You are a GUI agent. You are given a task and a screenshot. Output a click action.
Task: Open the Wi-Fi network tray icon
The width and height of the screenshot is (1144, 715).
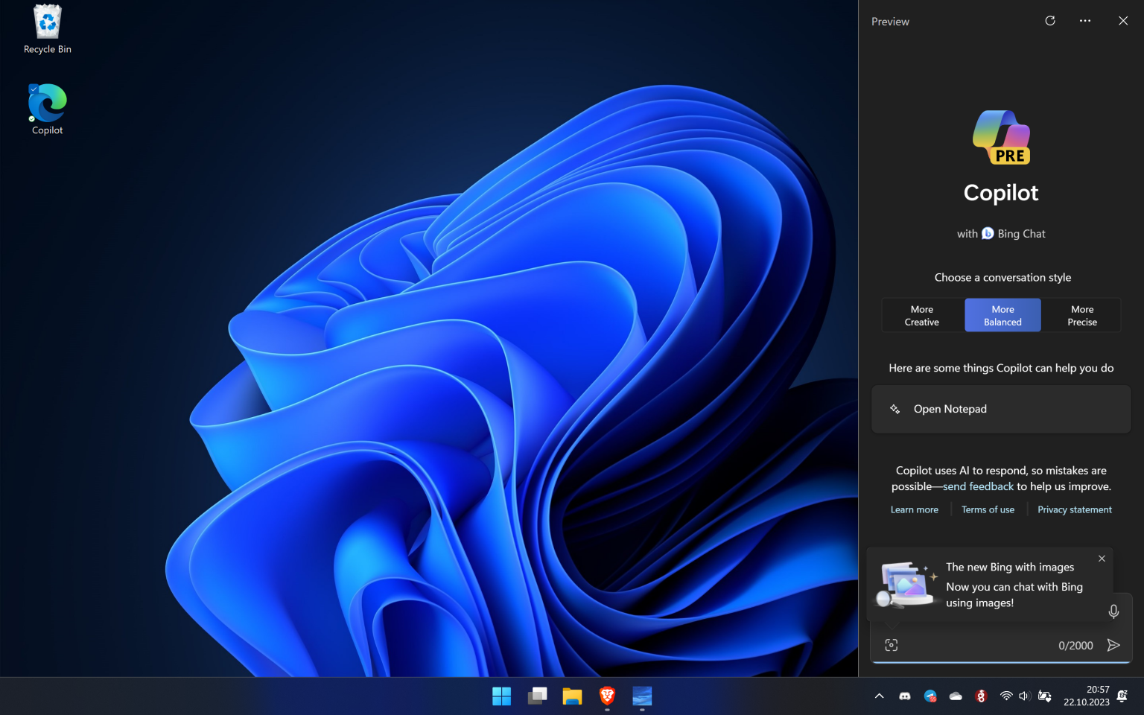click(x=1006, y=696)
